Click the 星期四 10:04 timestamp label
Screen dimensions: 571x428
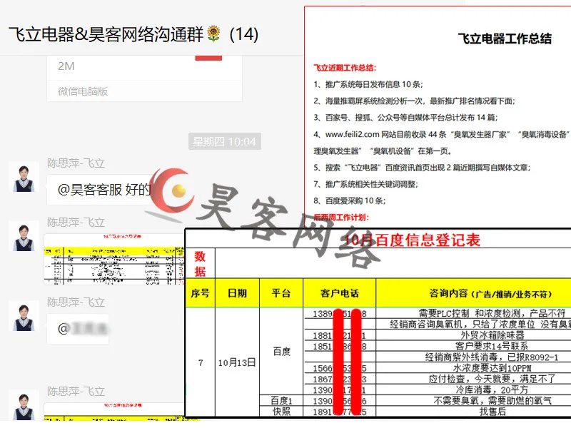pos(224,142)
